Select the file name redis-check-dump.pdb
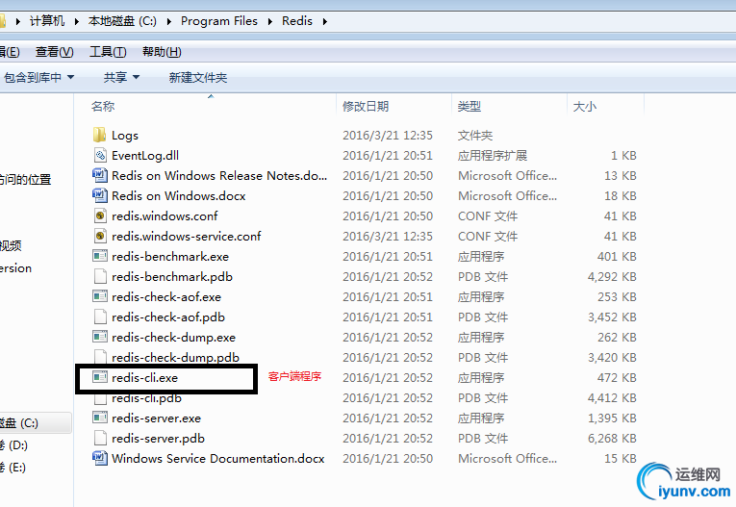The height and width of the screenshot is (507, 736). point(175,358)
